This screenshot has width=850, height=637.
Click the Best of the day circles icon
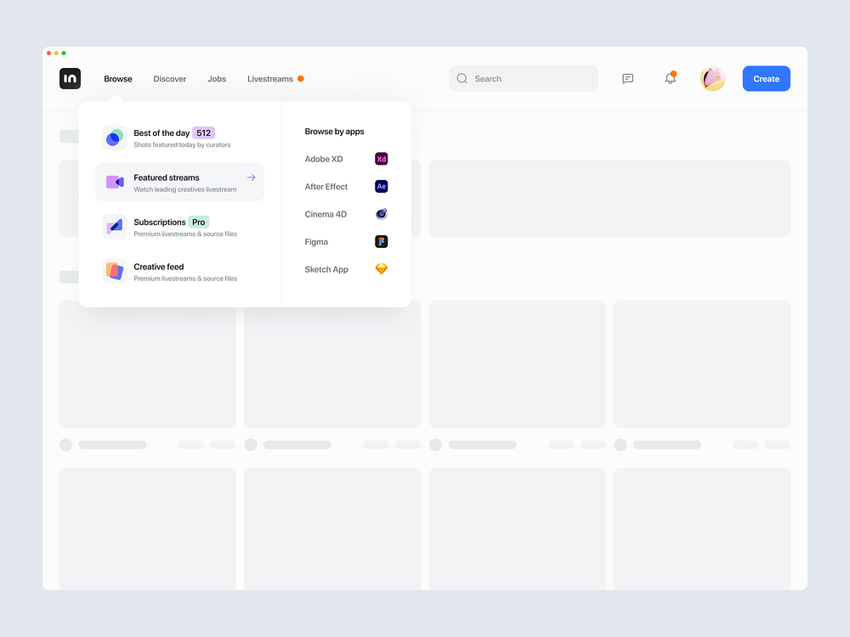pos(115,138)
